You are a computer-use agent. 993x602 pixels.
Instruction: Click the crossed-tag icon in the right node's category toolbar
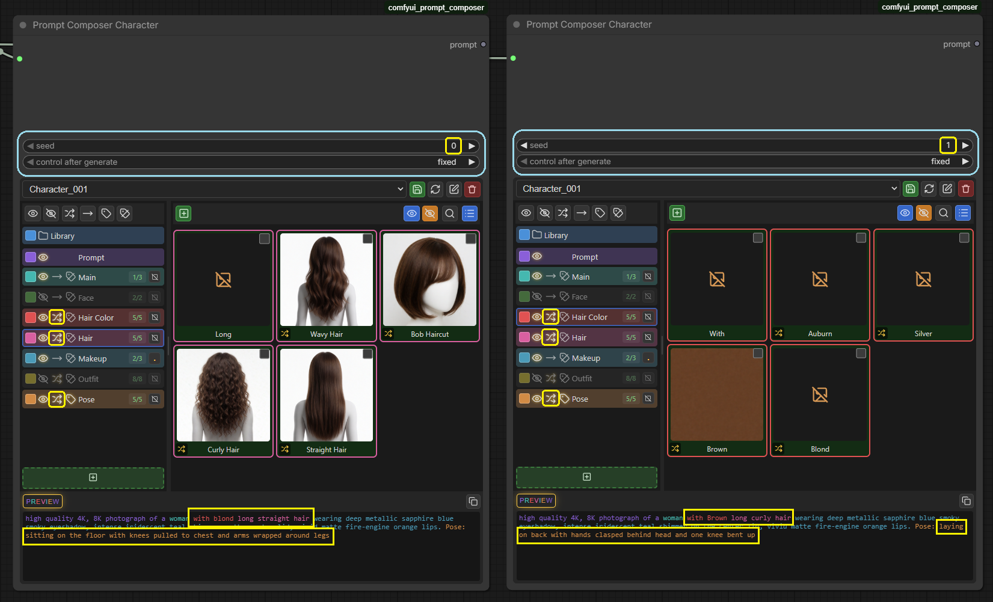coord(618,213)
